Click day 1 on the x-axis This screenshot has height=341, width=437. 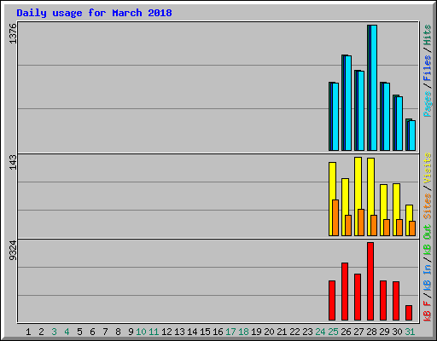tap(28, 332)
